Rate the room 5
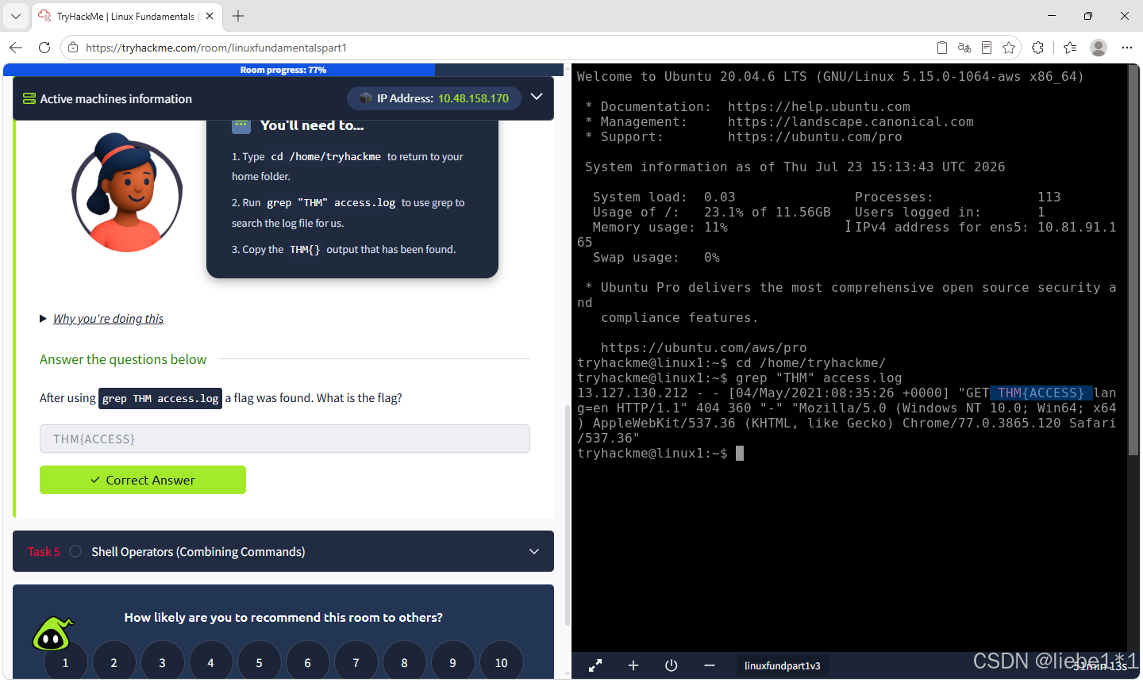The width and height of the screenshot is (1143, 682). pyautogui.click(x=259, y=662)
